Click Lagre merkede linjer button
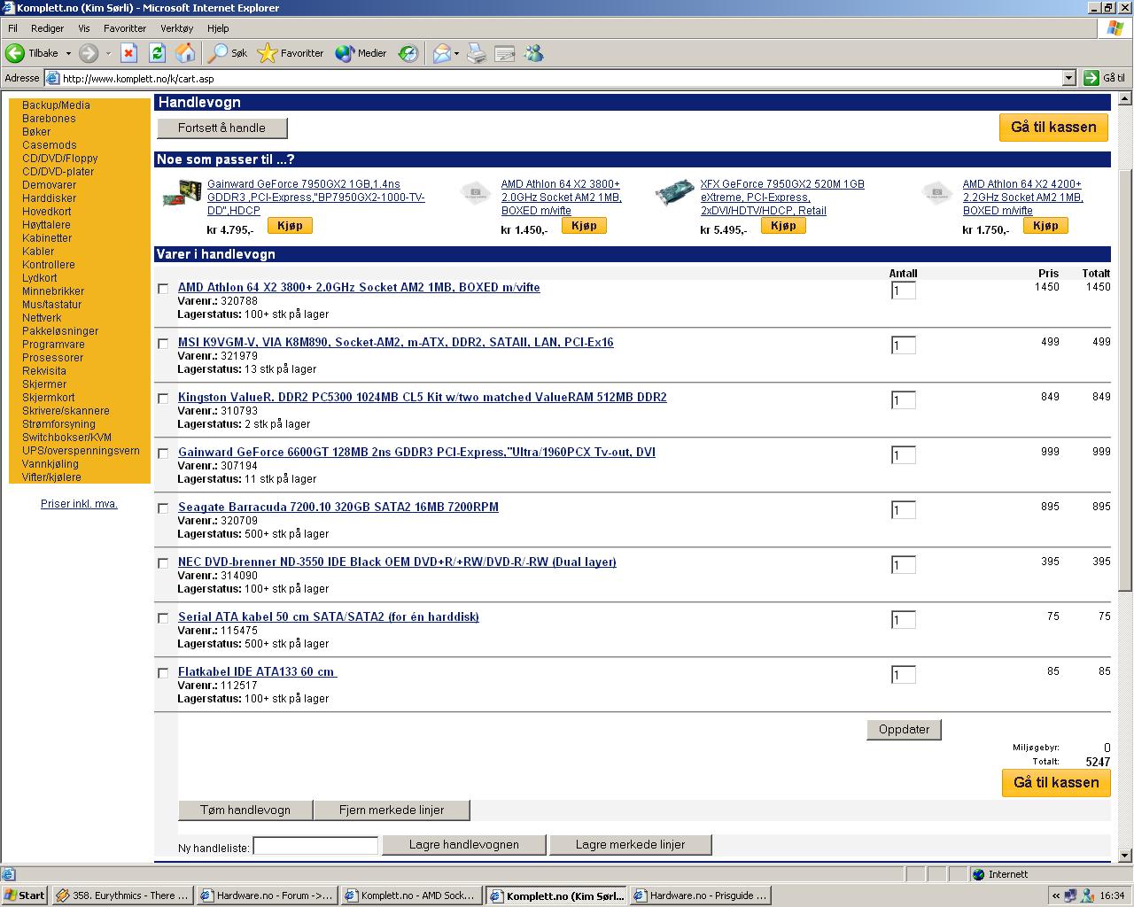Image resolution: width=1134 pixels, height=907 pixels. tap(630, 844)
